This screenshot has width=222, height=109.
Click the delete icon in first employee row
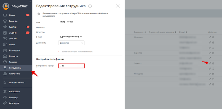click(x=213, y=37)
